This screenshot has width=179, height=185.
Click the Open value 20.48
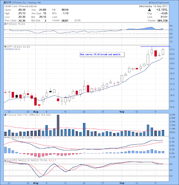click(22, 10)
